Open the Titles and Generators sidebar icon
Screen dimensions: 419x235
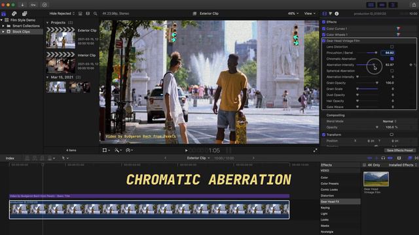25,14
